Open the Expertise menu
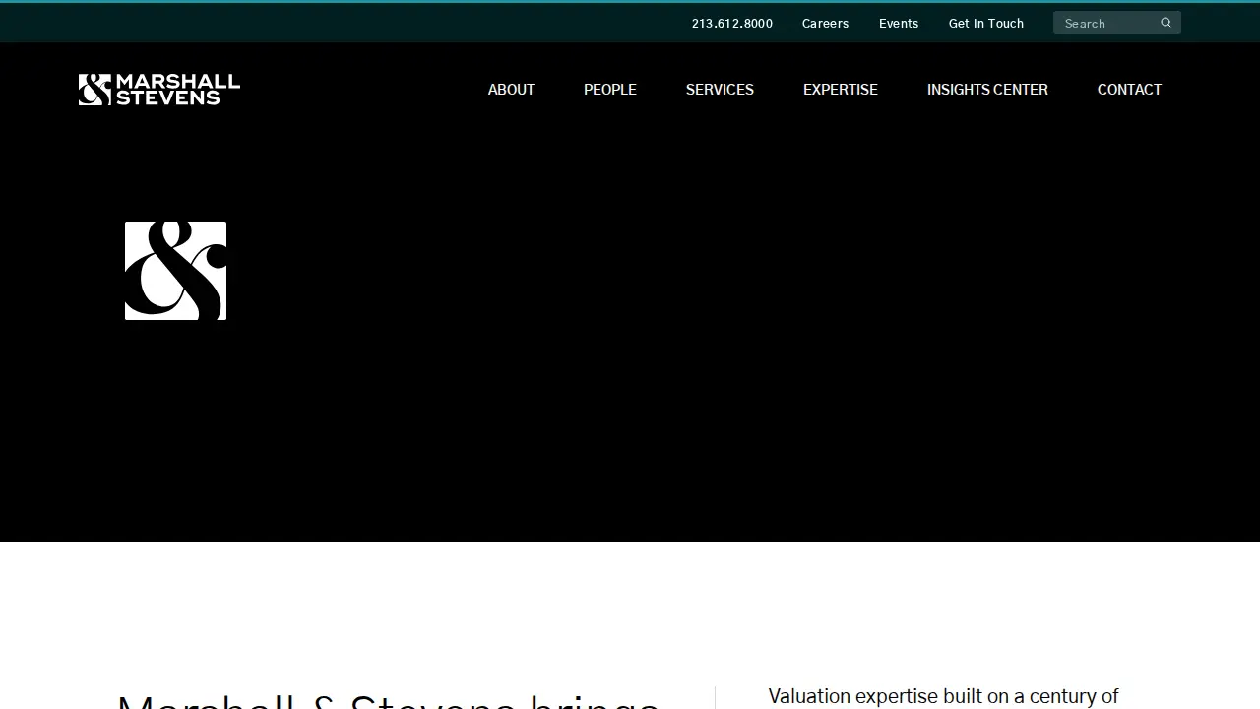 point(841,90)
